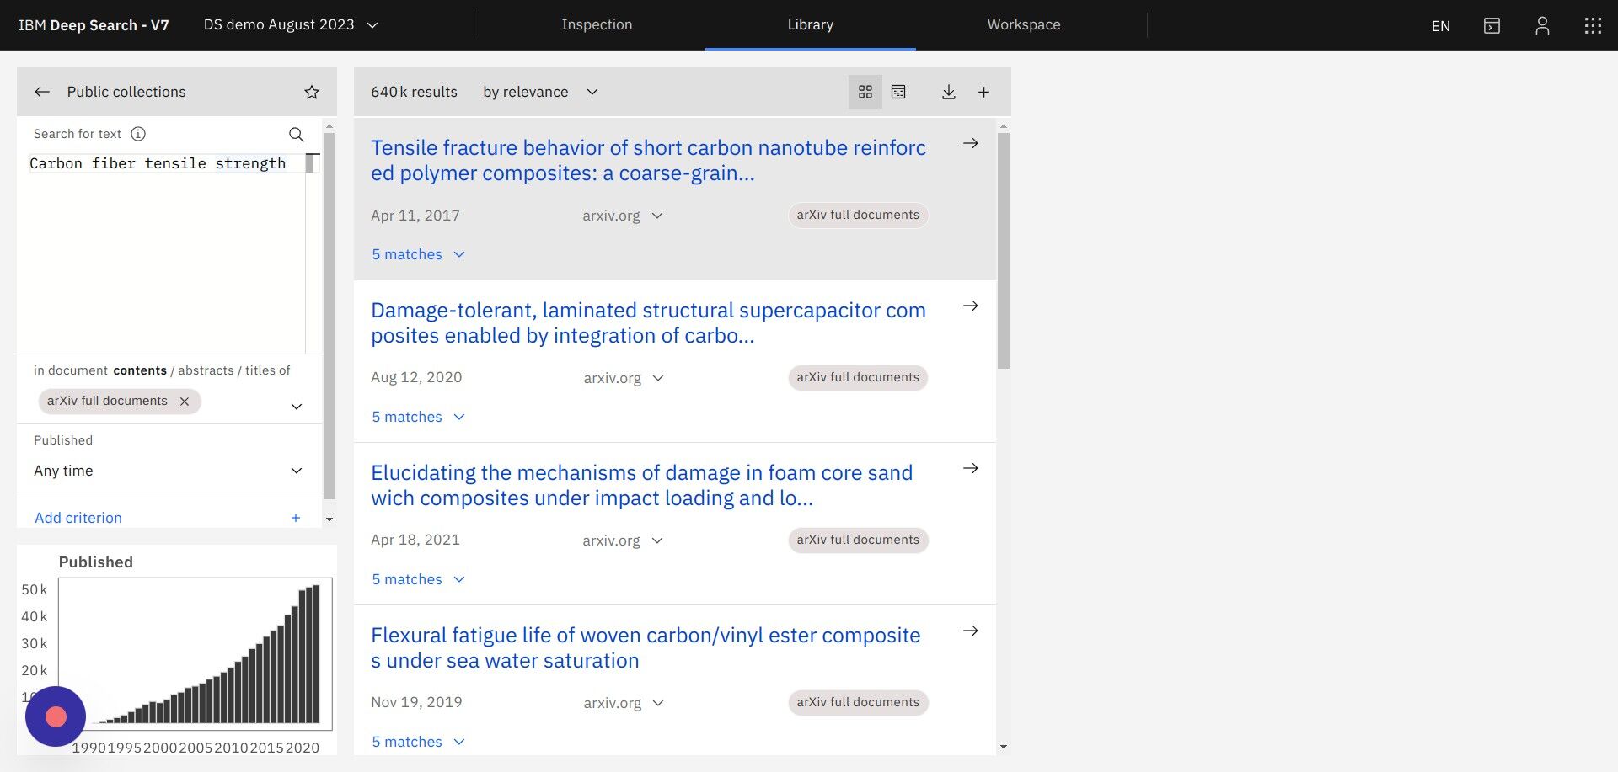Open DS demo August 2023 project dropdown

(291, 25)
